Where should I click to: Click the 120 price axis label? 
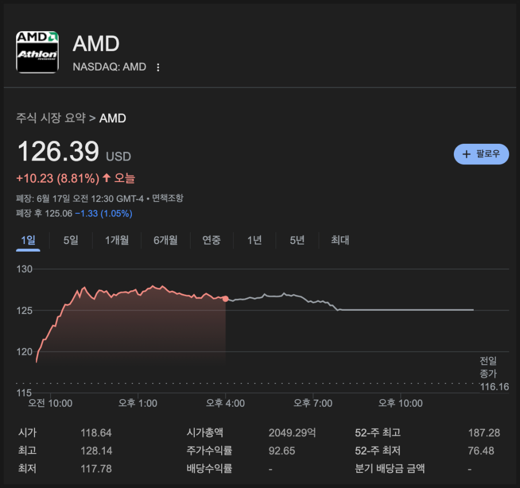pos(24,352)
